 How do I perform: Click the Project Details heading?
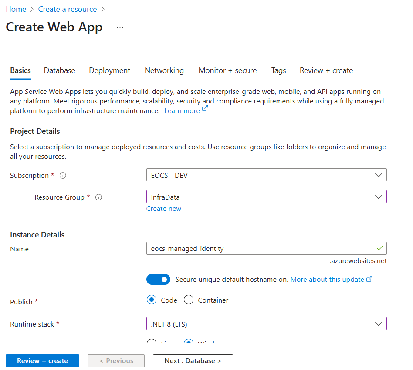tap(35, 131)
